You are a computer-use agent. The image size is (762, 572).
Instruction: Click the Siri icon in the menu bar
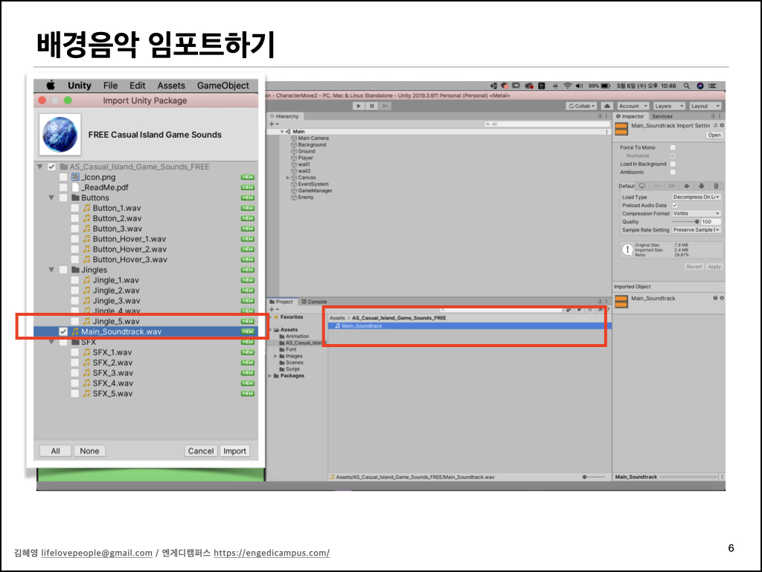click(x=699, y=86)
